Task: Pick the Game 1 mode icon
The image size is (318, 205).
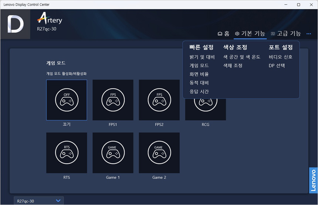Action: (x=113, y=153)
